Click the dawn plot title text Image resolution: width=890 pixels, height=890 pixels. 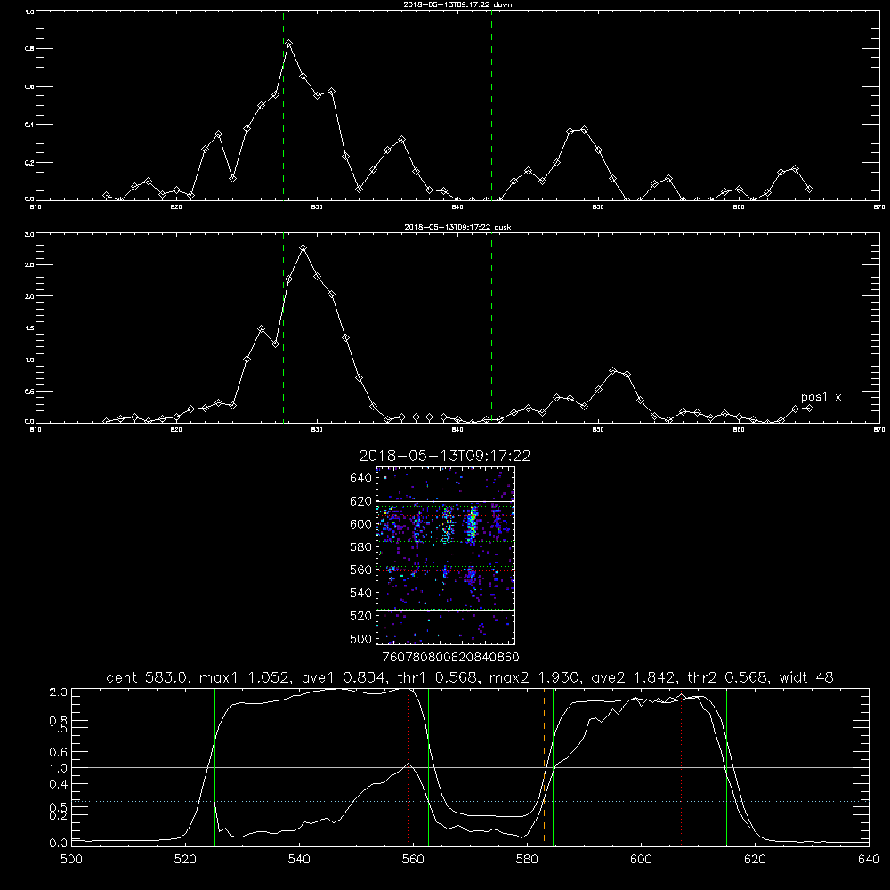457,4
